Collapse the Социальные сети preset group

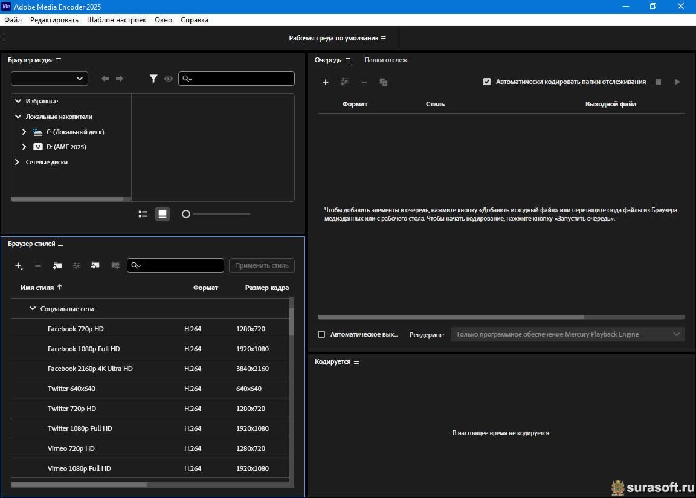click(x=33, y=308)
